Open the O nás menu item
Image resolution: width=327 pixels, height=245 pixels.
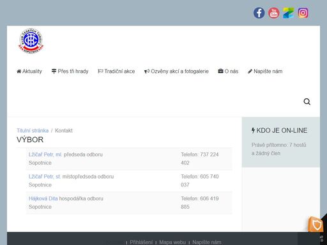pos(228,71)
